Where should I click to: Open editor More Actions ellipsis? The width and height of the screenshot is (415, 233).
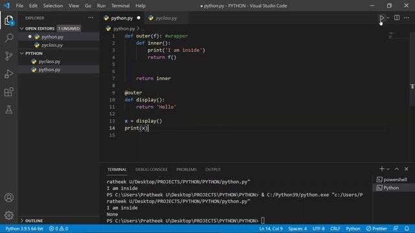click(407, 17)
